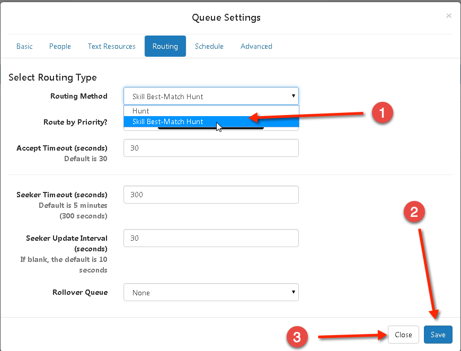Expand the Rollover Queue dropdown
Screen dimensions: 461x351
tap(211, 292)
